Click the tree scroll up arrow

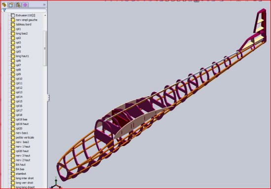(45, 15)
